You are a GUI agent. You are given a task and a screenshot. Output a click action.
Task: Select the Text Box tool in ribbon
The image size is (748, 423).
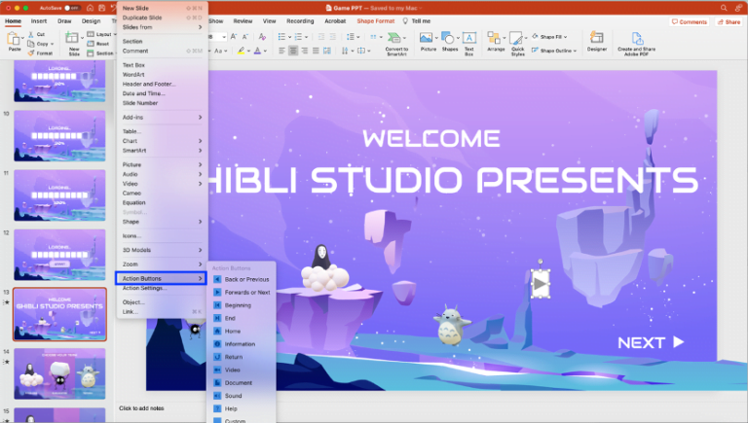pos(469,41)
